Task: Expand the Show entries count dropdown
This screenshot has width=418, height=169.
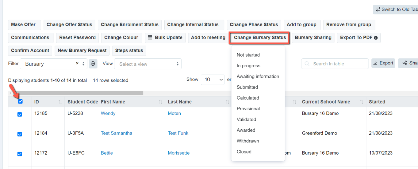Action: coord(213,79)
